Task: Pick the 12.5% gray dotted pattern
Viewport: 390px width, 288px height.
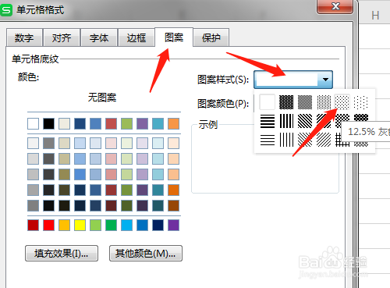Action: (x=342, y=102)
